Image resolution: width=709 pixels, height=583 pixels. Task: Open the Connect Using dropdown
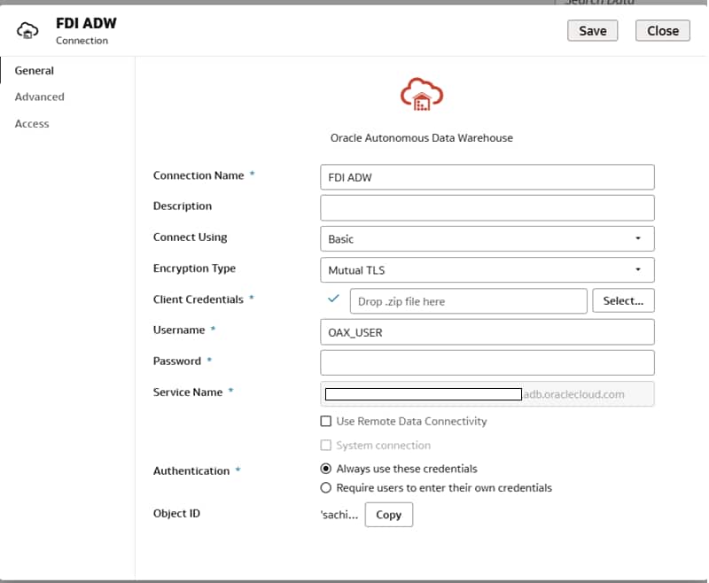[487, 238]
